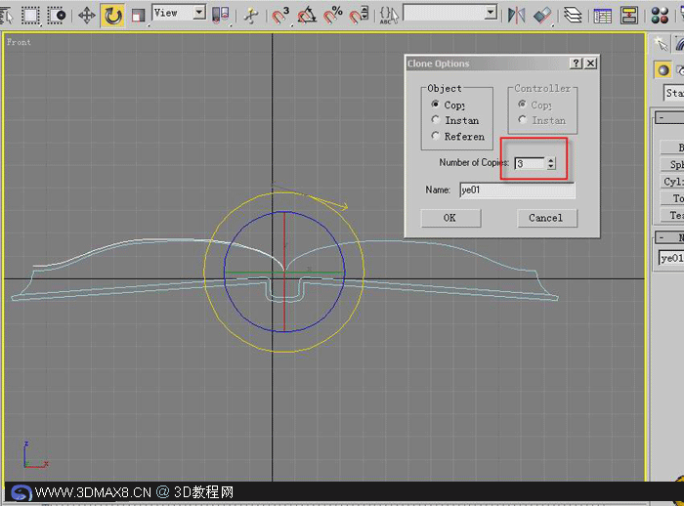Choose Reference in the Object group
This screenshot has width=684, height=506.
click(x=436, y=136)
